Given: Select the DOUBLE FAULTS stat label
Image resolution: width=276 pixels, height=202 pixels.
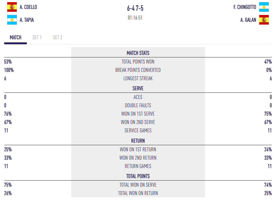Looking at the screenshot, I should tap(138, 105).
